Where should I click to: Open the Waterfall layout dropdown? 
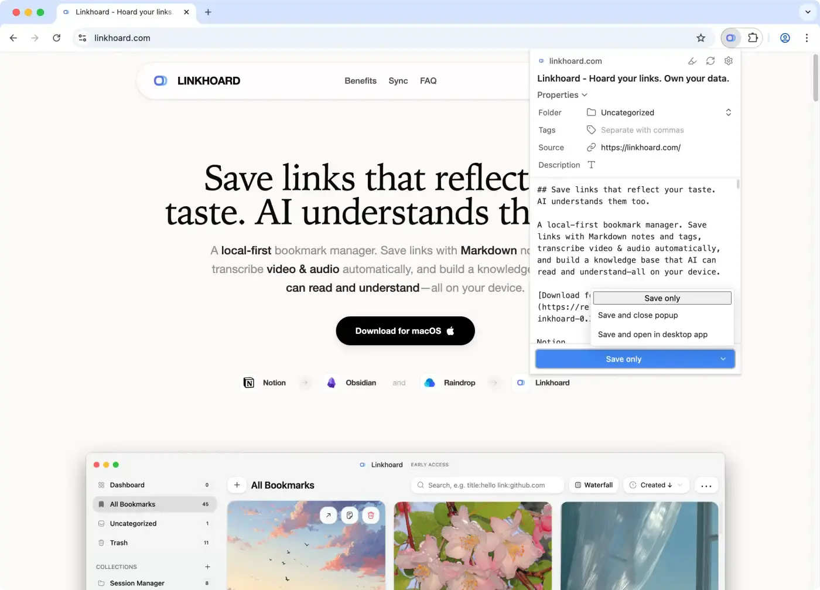pos(593,485)
